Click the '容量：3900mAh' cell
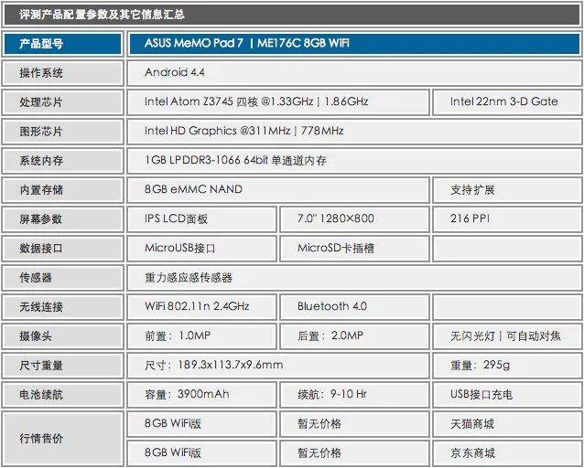The height and width of the screenshot is (468, 584). pos(202,395)
